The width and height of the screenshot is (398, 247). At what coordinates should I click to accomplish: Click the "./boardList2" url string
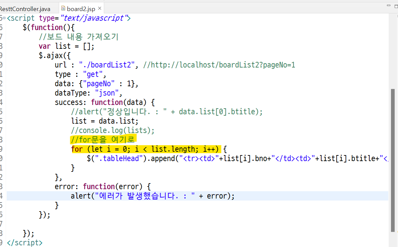(x=107, y=65)
